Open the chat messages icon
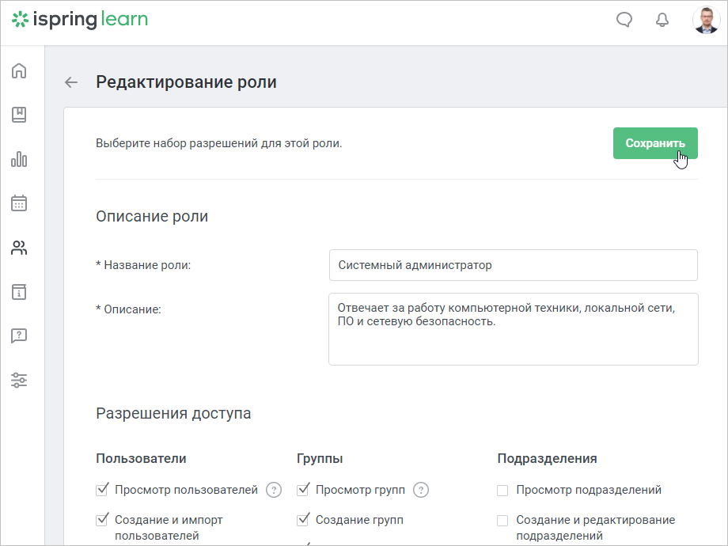The height and width of the screenshot is (546, 728). (x=624, y=20)
